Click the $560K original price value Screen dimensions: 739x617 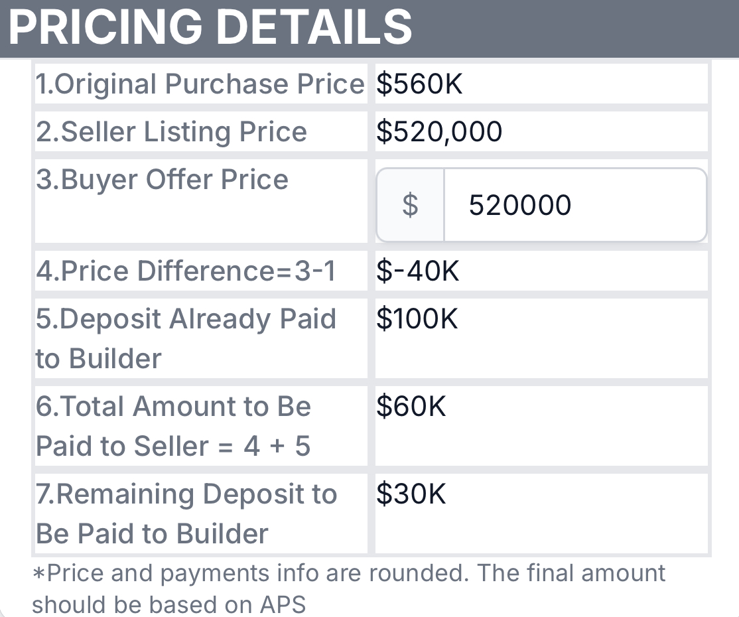419,84
